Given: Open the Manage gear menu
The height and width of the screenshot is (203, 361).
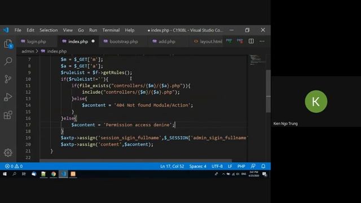Looking at the screenshot, I should coord(8,152).
